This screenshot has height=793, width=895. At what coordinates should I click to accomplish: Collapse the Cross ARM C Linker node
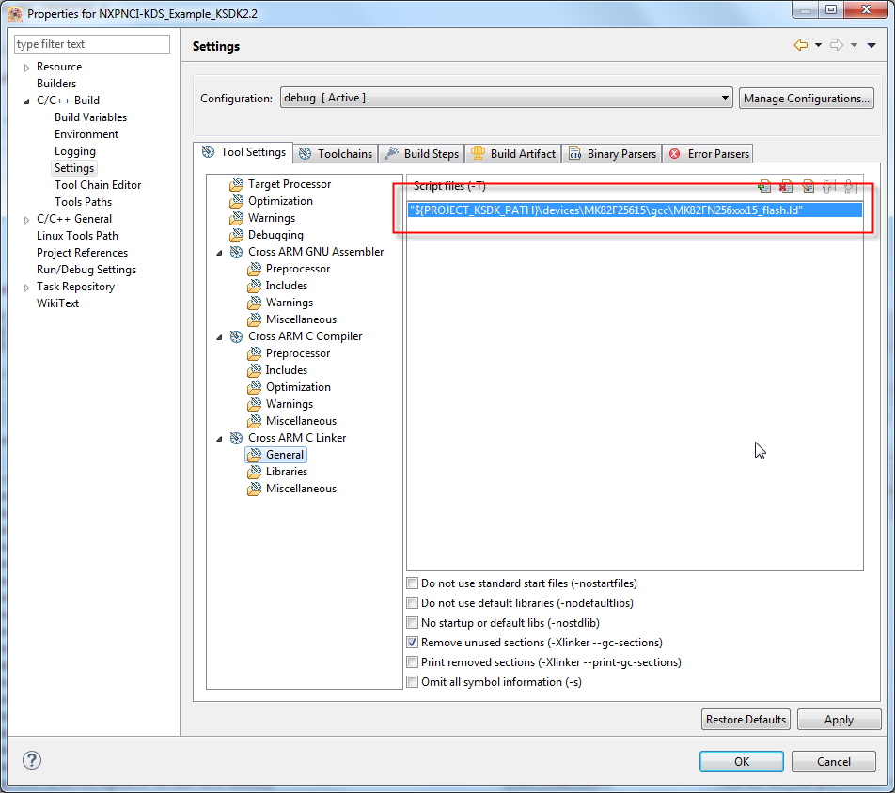click(x=219, y=439)
